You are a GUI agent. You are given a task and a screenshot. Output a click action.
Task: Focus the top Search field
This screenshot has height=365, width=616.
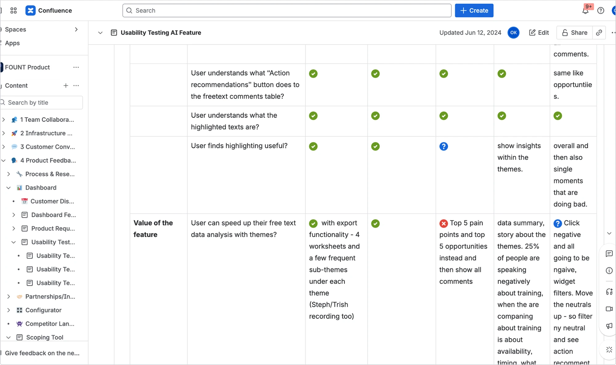[287, 10]
